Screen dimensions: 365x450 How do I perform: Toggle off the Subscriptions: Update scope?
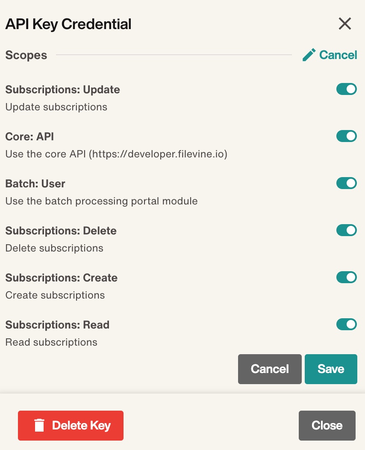point(346,89)
